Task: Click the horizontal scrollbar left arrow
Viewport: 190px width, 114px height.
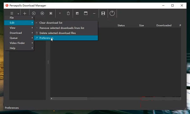Action: point(52,99)
